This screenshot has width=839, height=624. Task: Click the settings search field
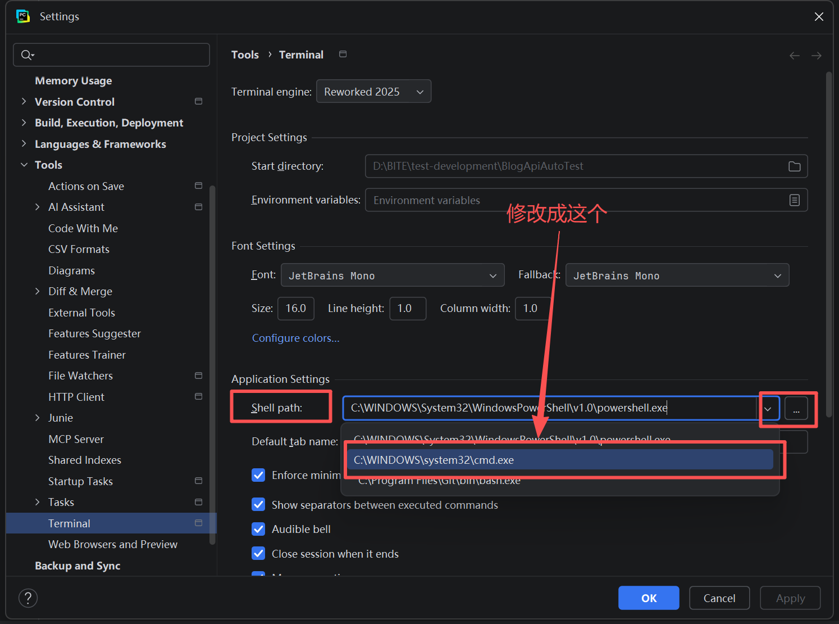pos(111,55)
